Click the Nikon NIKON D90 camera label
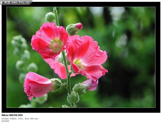Screen dimensions: 162x125 coord(12,115)
